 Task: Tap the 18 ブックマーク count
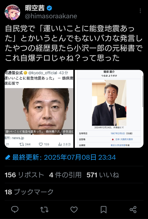29,192
